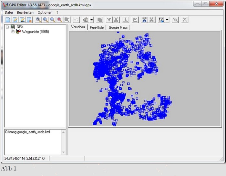226x176 pixels.
Task: Click the document with orange badge icon
Action: click(29, 20)
